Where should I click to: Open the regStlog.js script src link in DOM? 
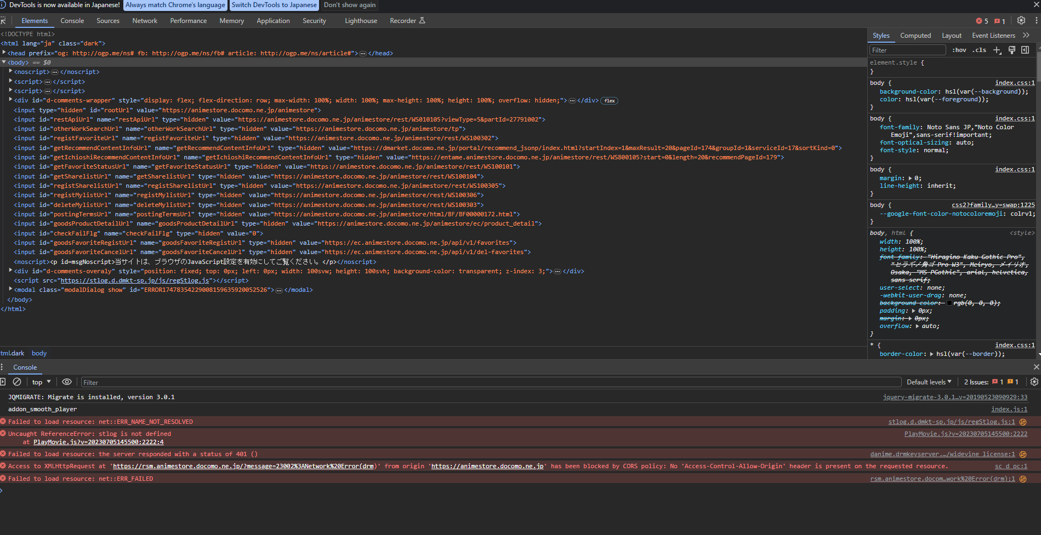(x=135, y=280)
